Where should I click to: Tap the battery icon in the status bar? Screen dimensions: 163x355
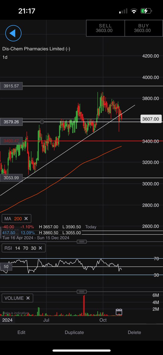[146, 11]
